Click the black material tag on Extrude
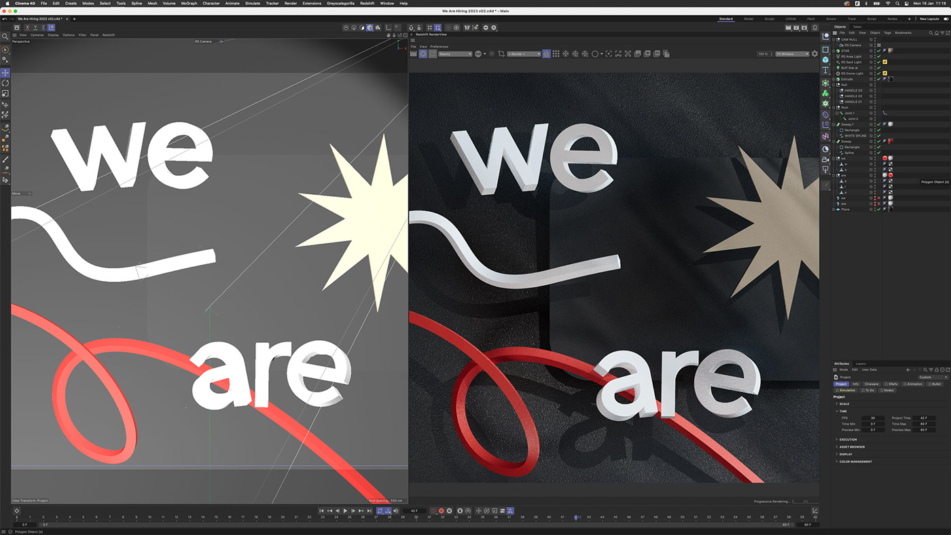The height and width of the screenshot is (535, 951). coord(891,79)
